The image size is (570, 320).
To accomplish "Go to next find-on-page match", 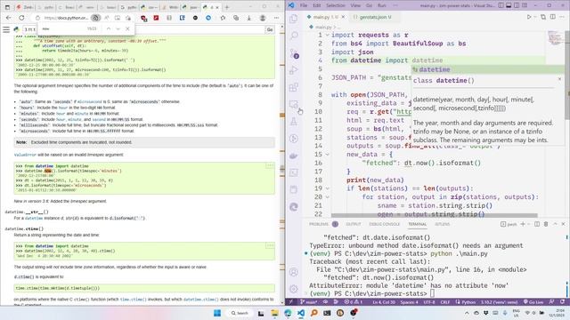I will (118, 28).
